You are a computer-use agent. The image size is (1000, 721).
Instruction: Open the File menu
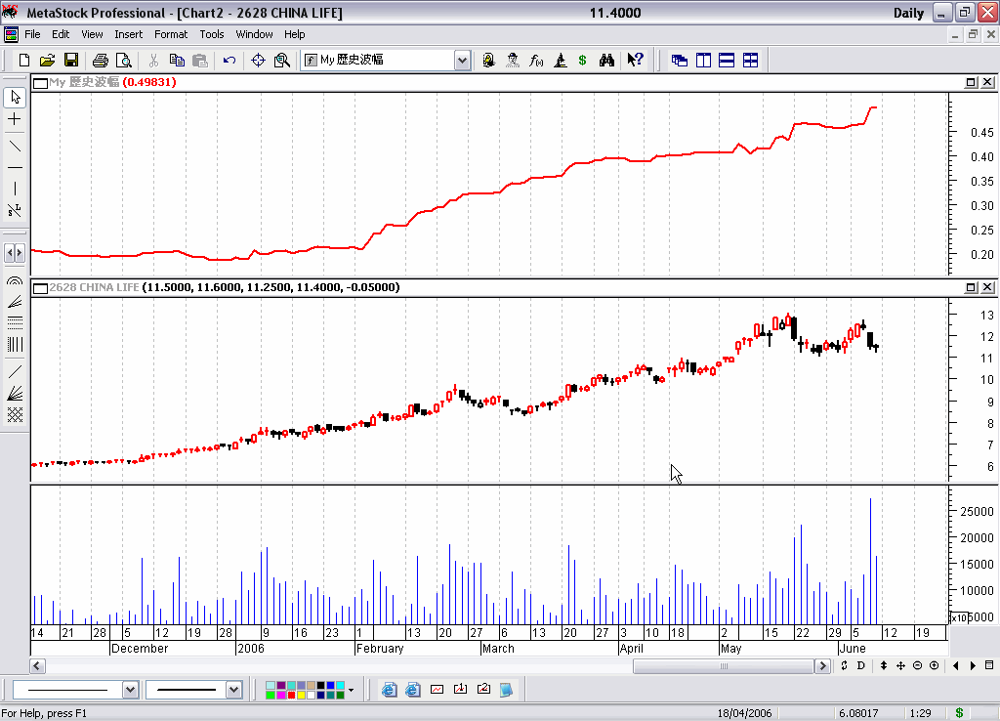point(32,34)
